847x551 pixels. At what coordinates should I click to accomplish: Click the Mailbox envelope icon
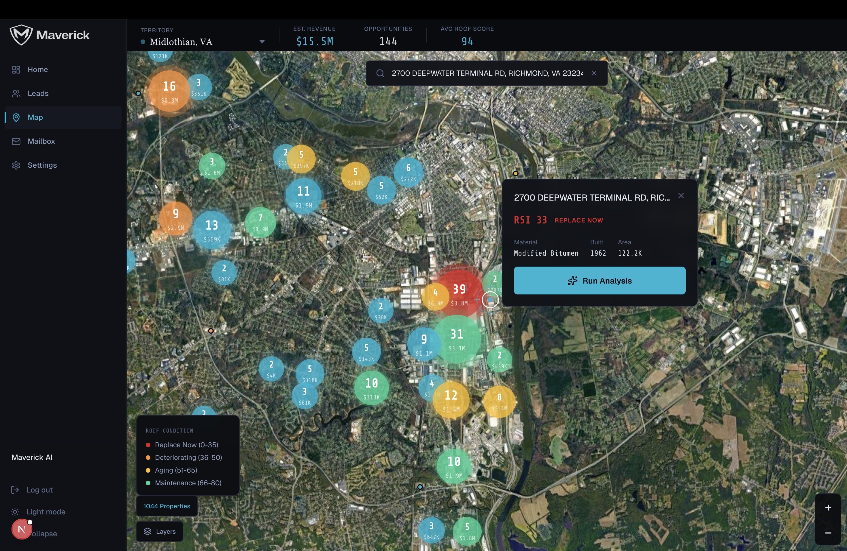pyautogui.click(x=16, y=141)
